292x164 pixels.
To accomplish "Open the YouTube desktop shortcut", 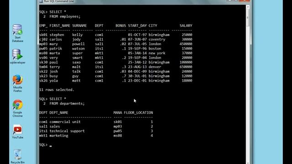I will (x=17, y=132).
